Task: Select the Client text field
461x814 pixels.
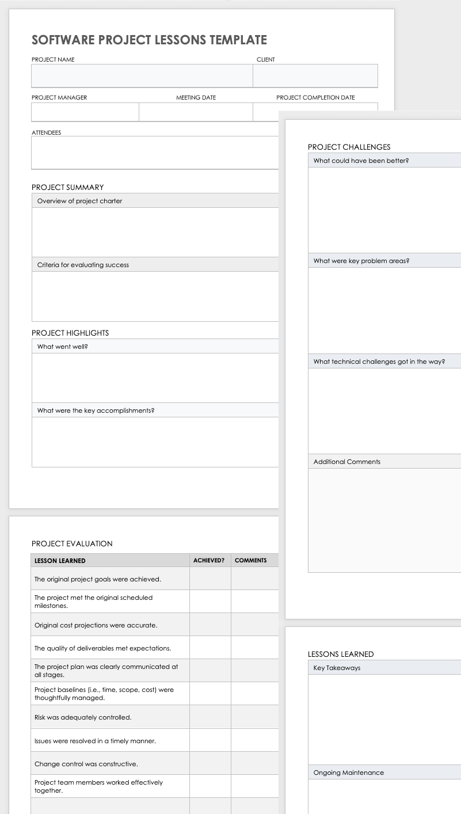Action: pyautogui.click(x=315, y=75)
